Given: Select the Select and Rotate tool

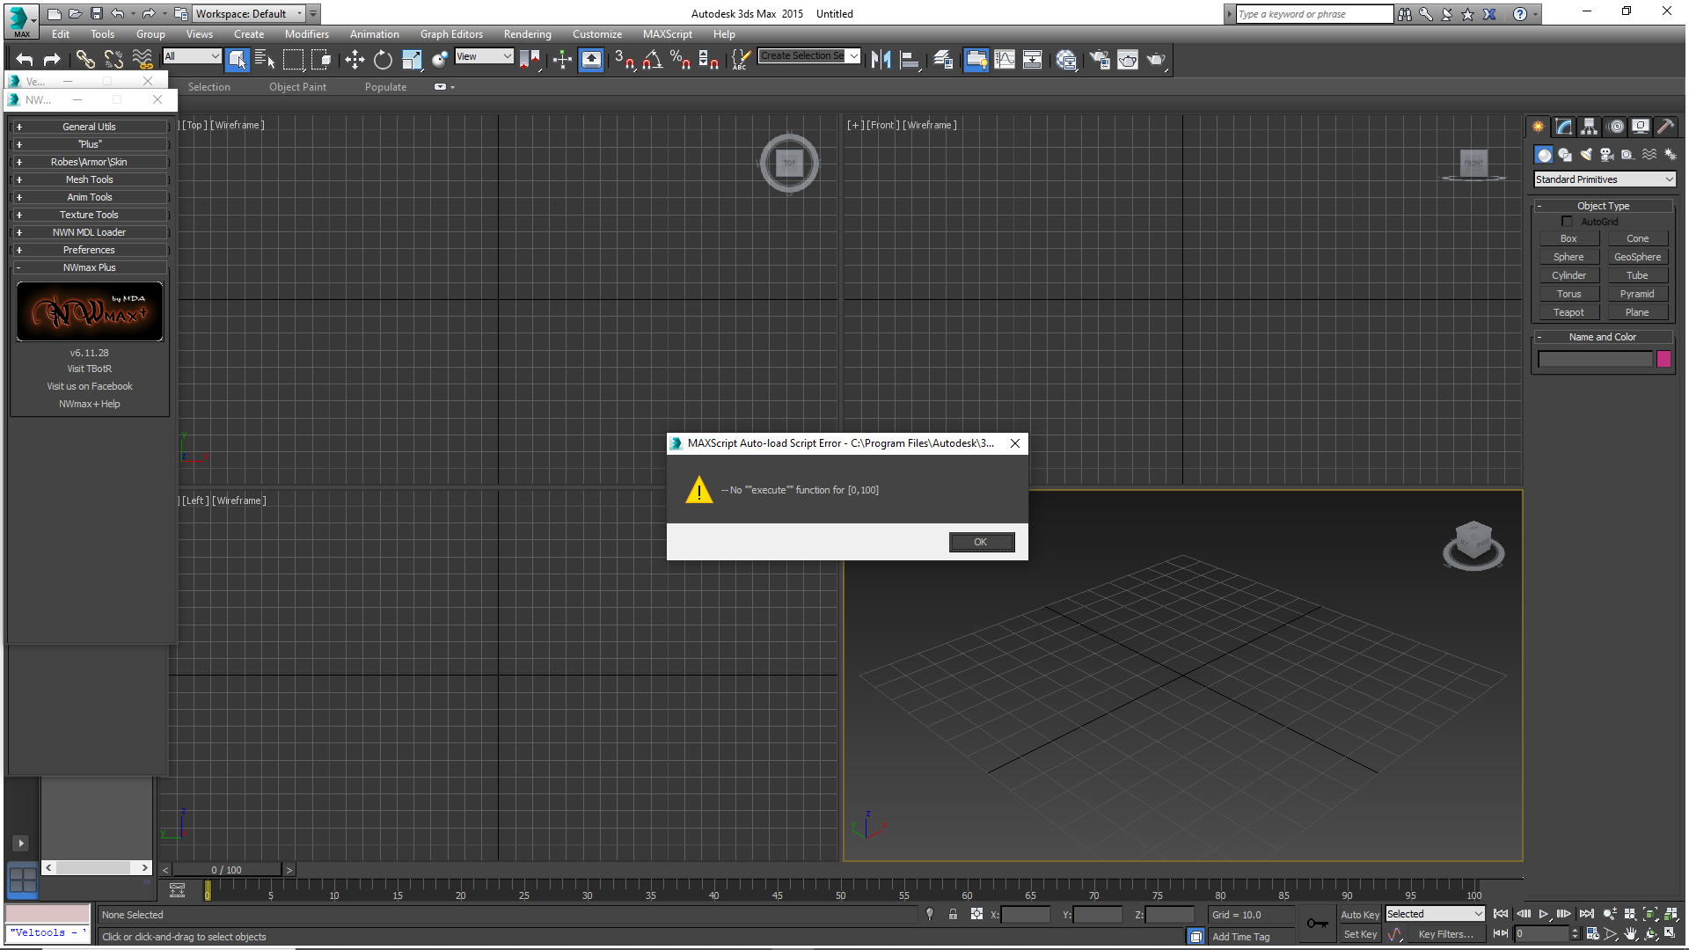Looking at the screenshot, I should [x=383, y=60].
